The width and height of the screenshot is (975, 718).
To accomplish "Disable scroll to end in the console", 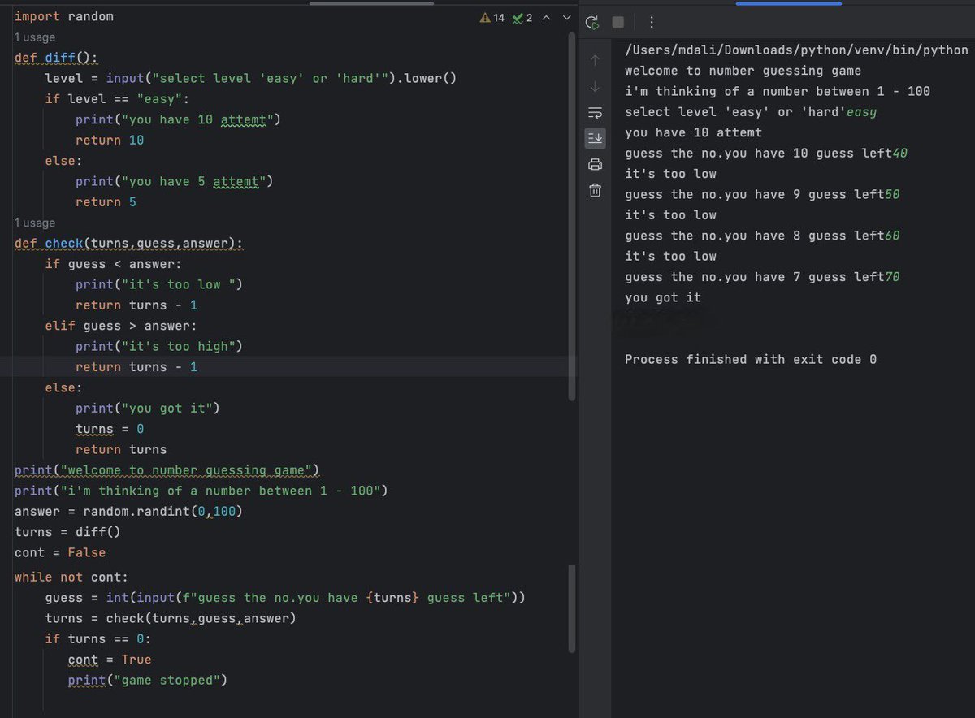I will (596, 138).
